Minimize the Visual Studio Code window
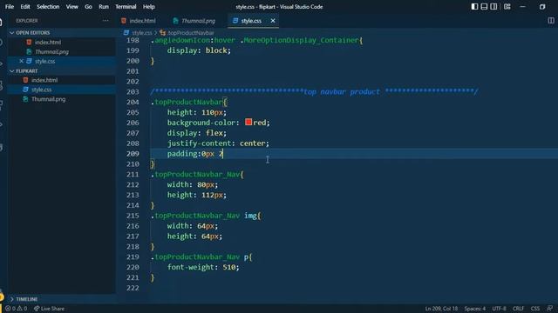The image size is (558, 313). coord(522,6)
